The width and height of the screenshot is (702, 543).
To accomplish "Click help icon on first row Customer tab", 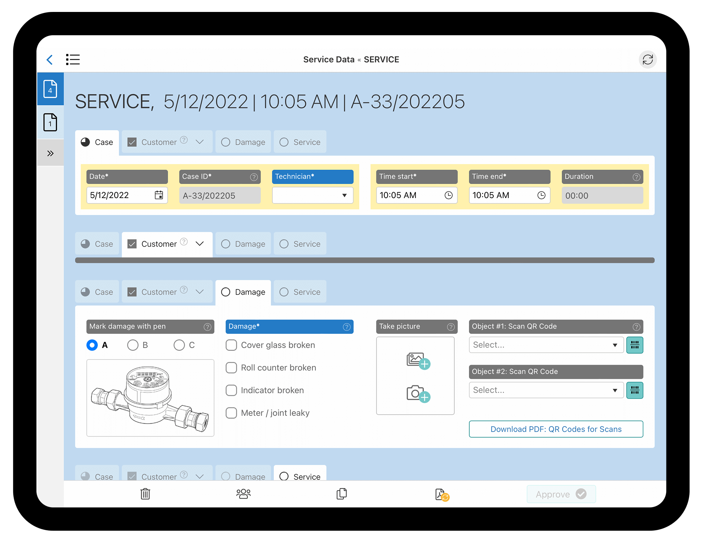I will point(183,140).
